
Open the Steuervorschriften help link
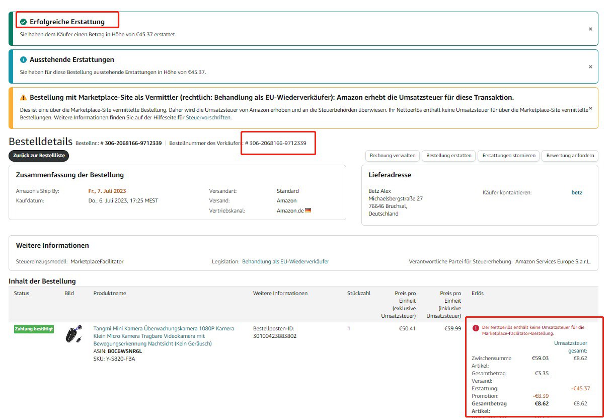coord(208,117)
